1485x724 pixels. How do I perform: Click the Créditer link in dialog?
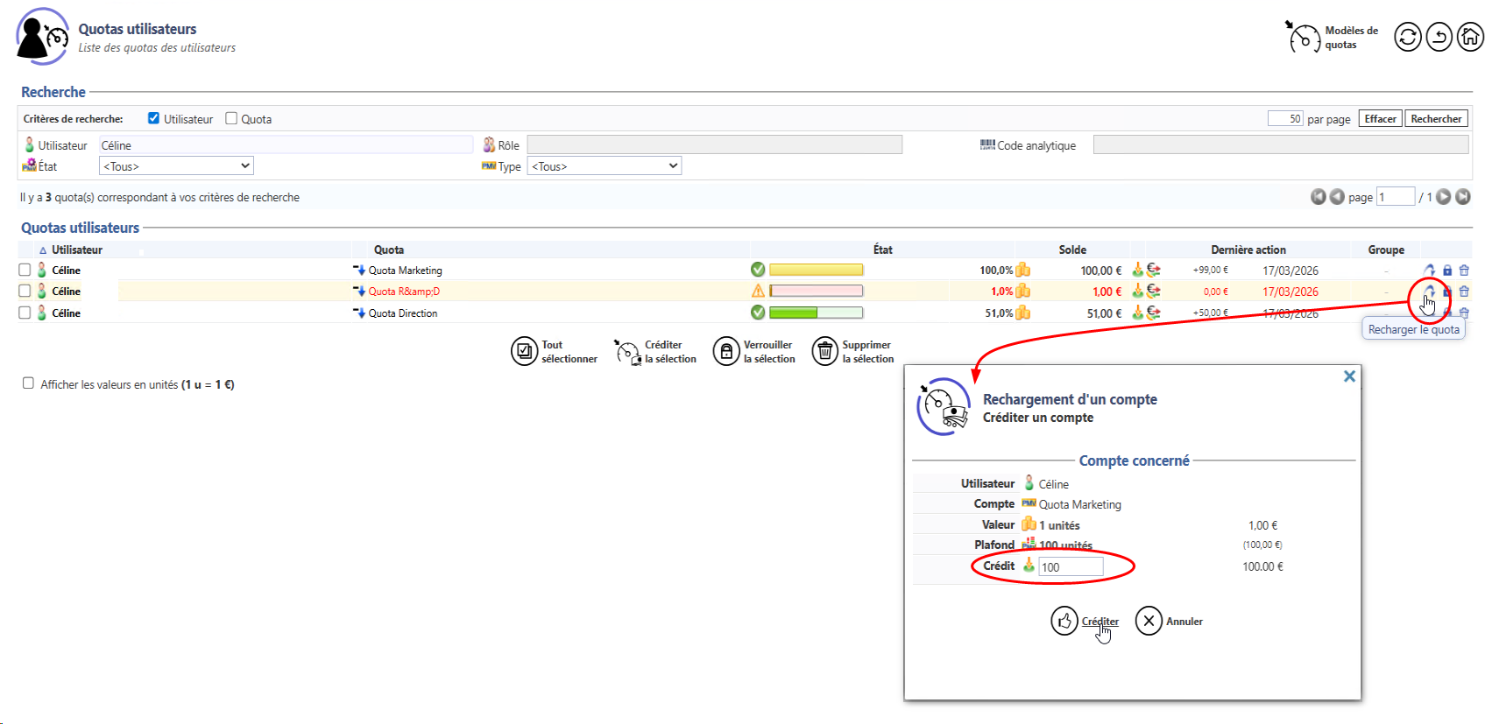click(1100, 622)
